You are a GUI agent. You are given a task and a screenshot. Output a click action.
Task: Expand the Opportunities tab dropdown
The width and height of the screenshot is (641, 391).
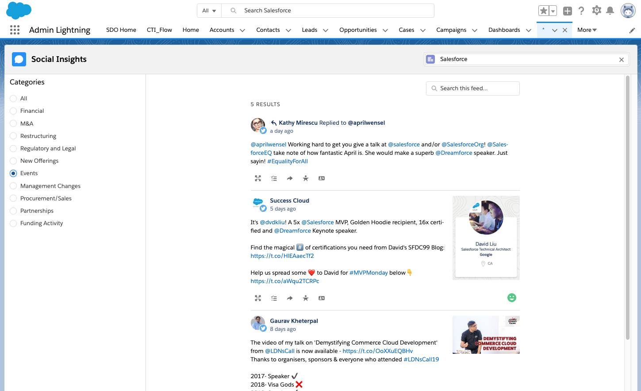(385, 30)
